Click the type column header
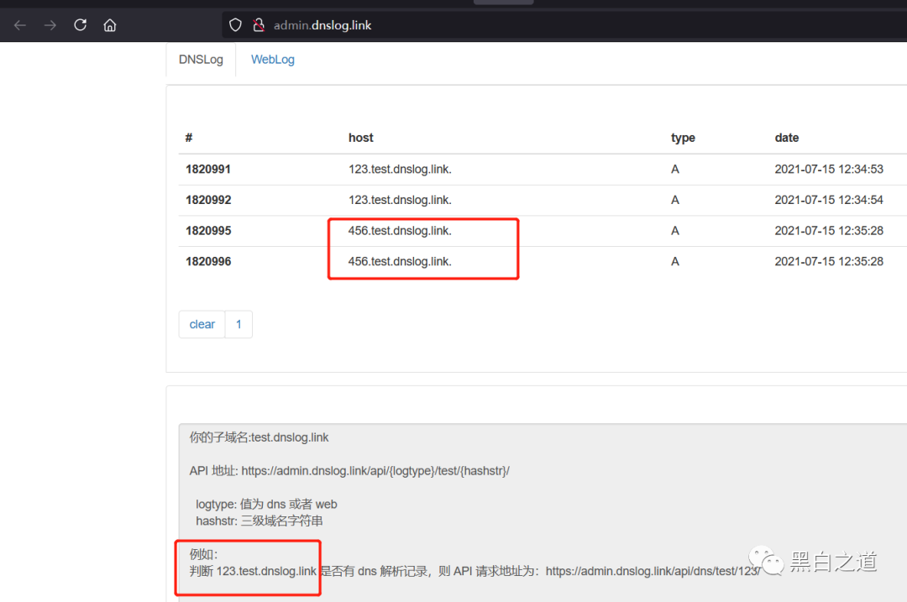The height and width of the screenshot is (602, 907). coord(683,138)
